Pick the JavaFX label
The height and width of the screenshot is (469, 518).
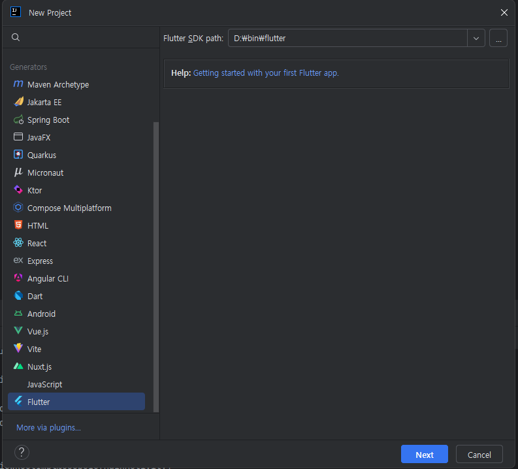pyautogui.click(x=39, y=137)
